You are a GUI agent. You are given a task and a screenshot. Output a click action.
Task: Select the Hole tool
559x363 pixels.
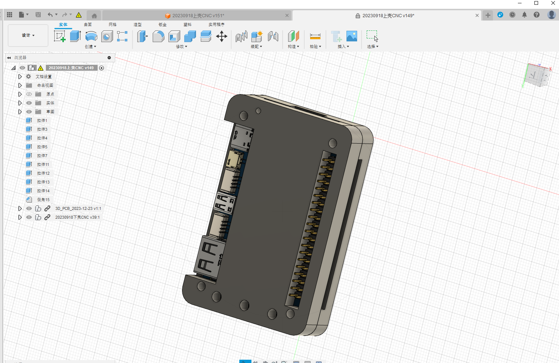point(107,37)
